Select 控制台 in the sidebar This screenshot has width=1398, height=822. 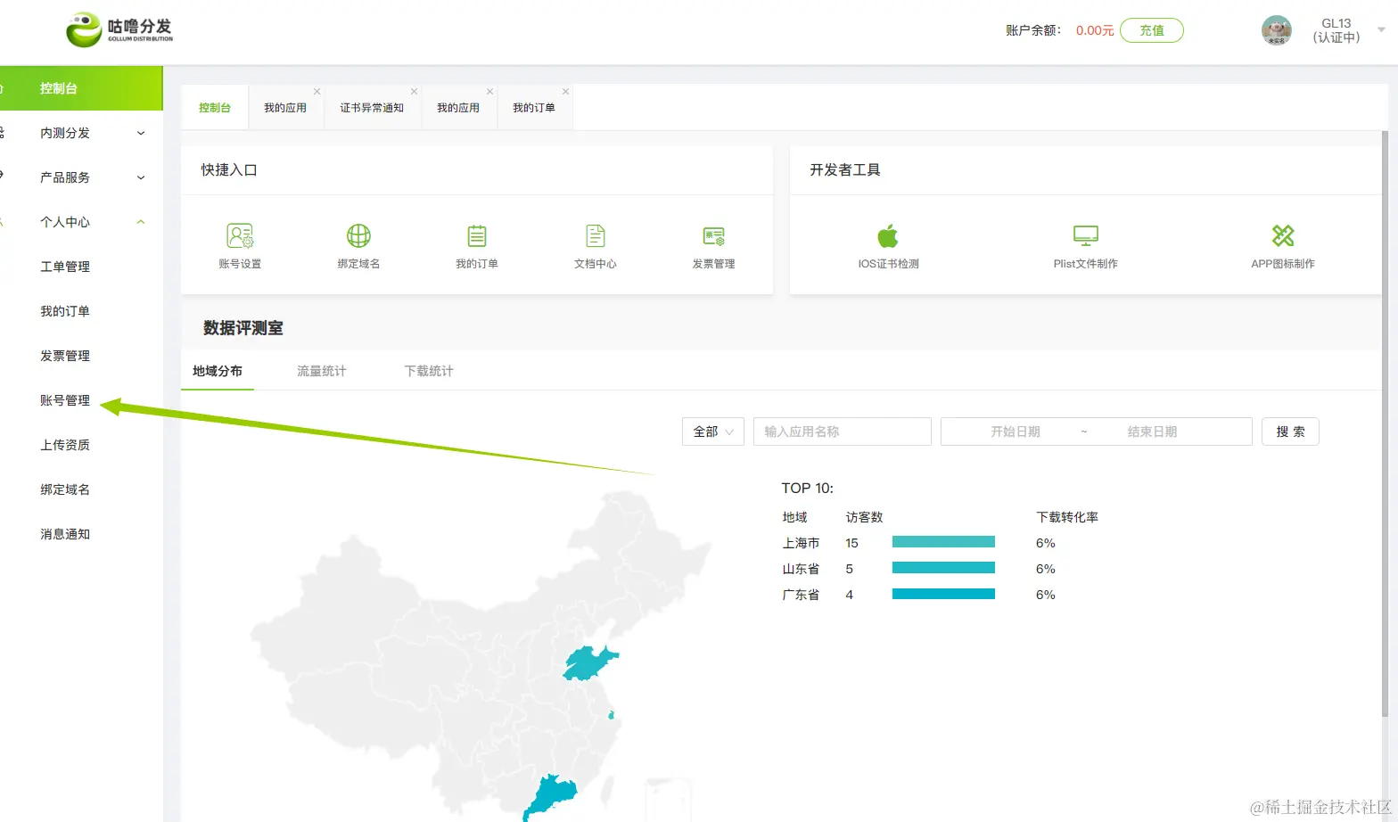pyautogui.click(x=81, y=88)
